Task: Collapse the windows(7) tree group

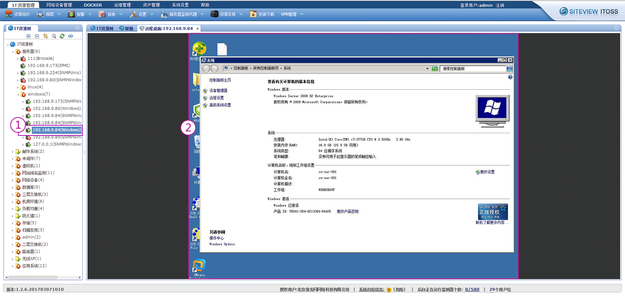Action: pyautogui.click(x=18, y=94)
